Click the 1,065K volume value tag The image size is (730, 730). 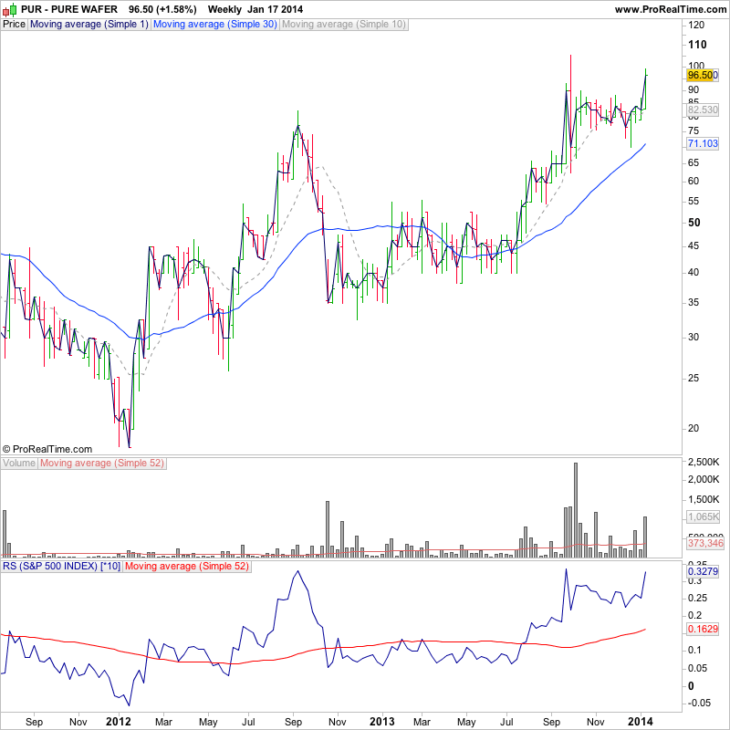pos(703,516)
